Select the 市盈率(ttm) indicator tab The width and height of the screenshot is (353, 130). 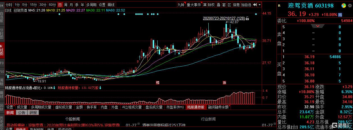[175, 107]
